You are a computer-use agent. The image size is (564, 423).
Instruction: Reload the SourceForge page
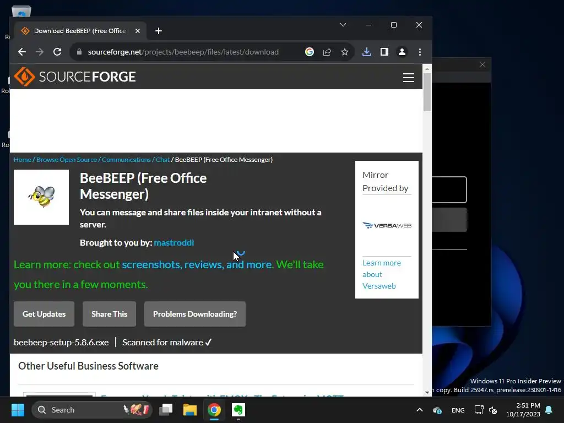(x=57, y=52)
